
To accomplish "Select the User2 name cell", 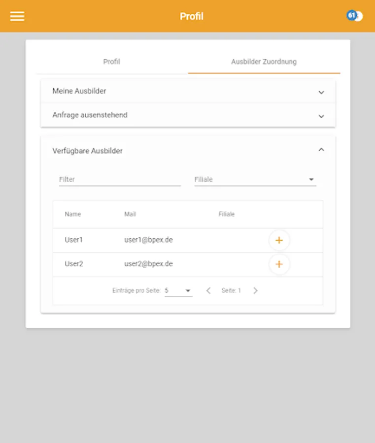I will [74, 264].
